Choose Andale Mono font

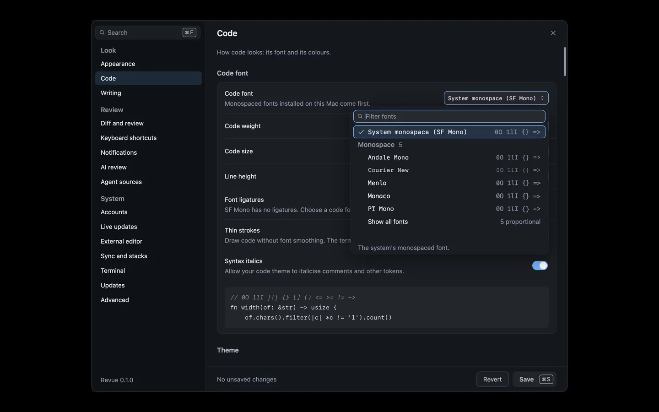(449, 157)
